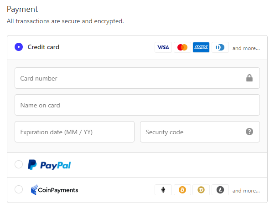Click the Name on card field
Viewport: 275px width, 208px height.
pos(137,105)
